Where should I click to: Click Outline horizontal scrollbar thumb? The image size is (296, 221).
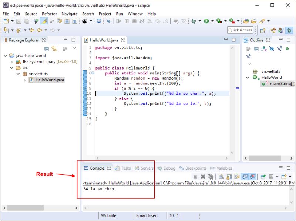pos(265,158)
